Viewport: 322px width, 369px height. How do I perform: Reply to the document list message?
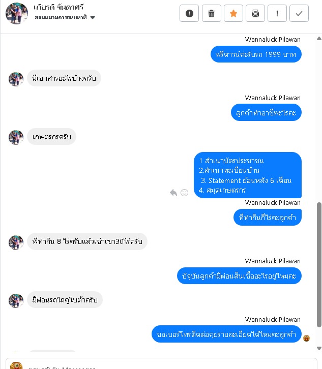click(173, 193)
